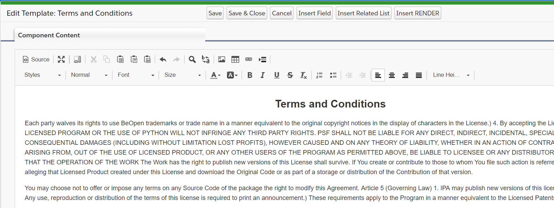554x208 pixels.
Task: Toggle Show Blocks icon
Action: click(x=77, y=60)
